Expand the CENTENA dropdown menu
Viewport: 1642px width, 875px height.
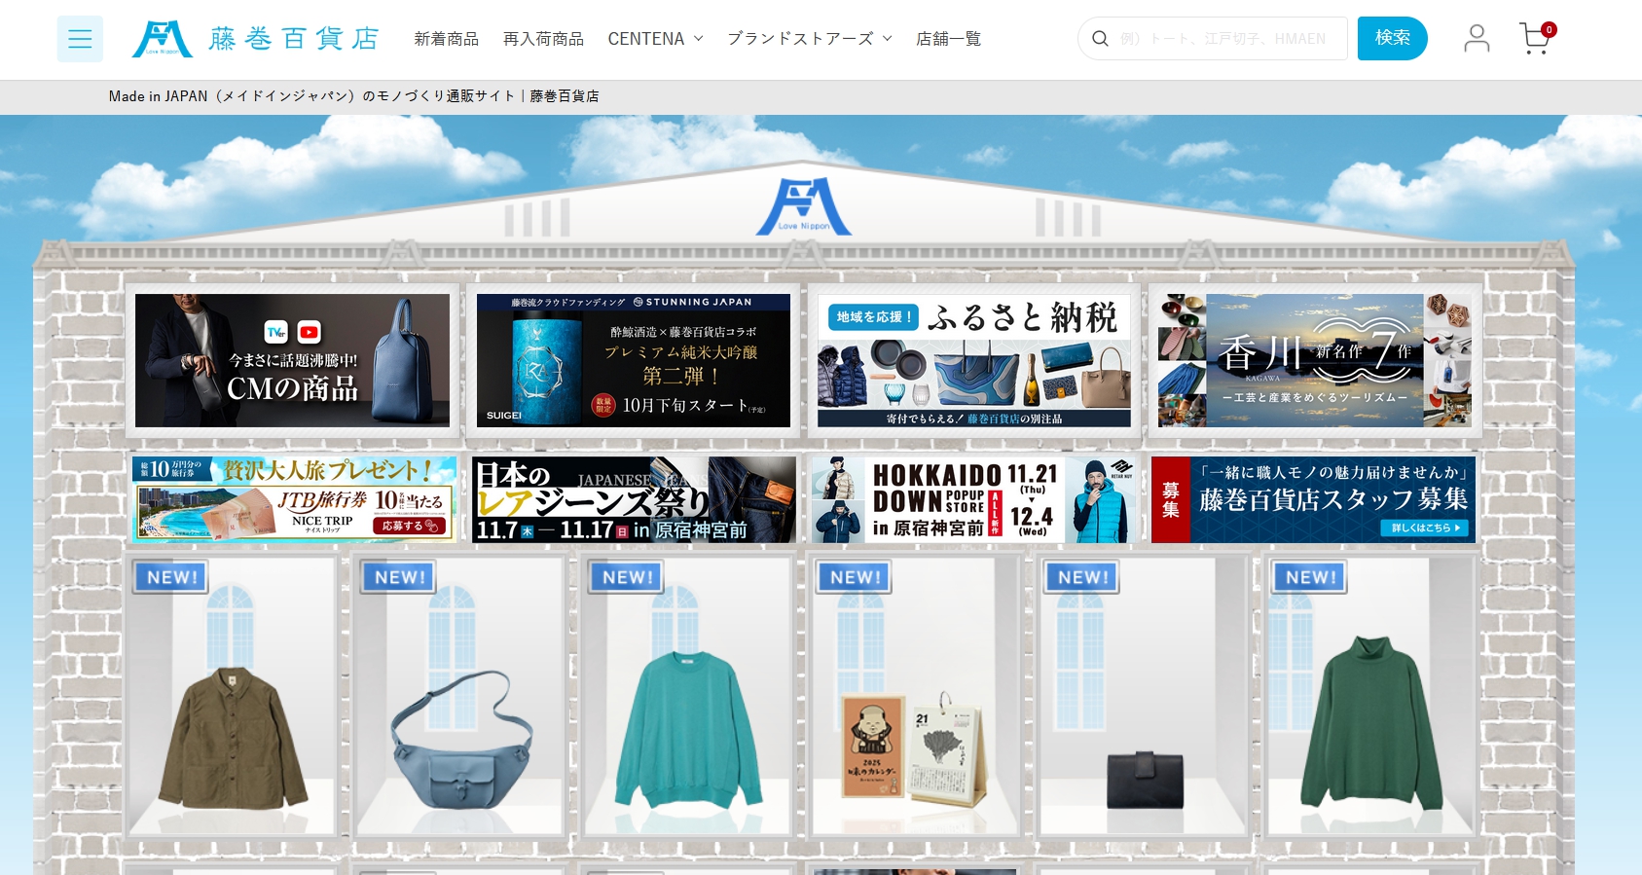click(x=655, y=39)
